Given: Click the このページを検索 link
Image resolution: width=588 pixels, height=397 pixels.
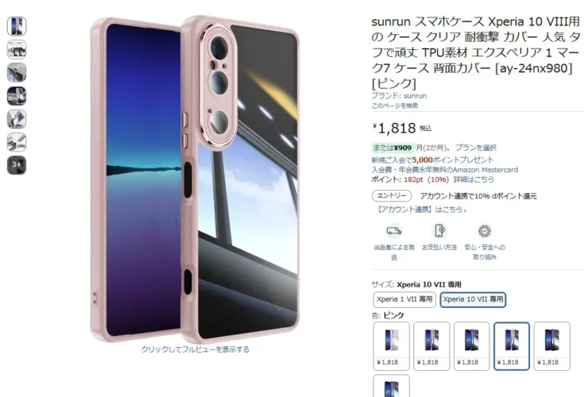Looking at the screenshot, I should pyautogui.click(x=394, y=106).
